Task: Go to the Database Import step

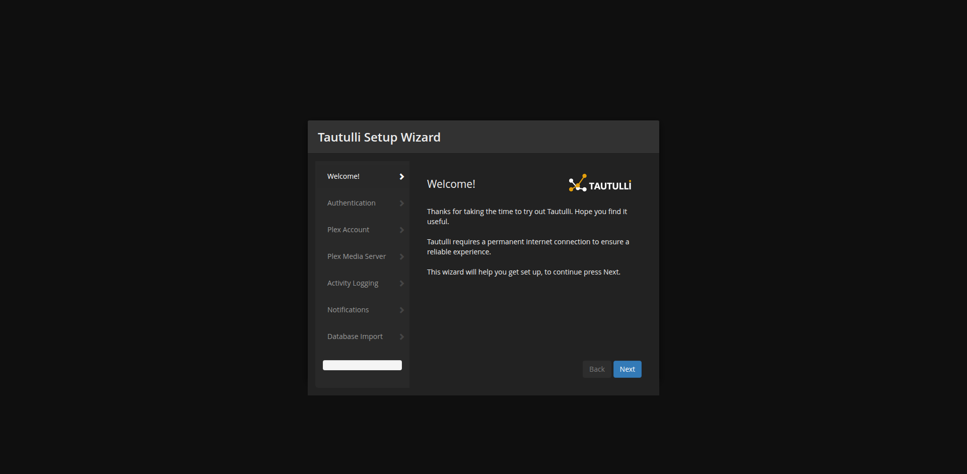Action: 362,336
